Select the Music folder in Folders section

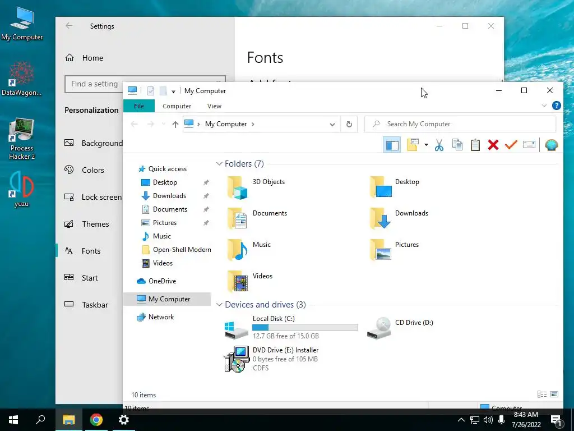point(249,250)
